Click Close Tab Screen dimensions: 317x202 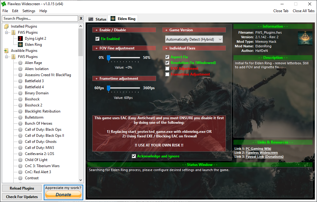[x=281, y=11]
